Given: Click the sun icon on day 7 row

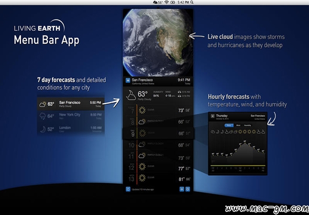Looking at the screenshot, I should coord(142,110).
